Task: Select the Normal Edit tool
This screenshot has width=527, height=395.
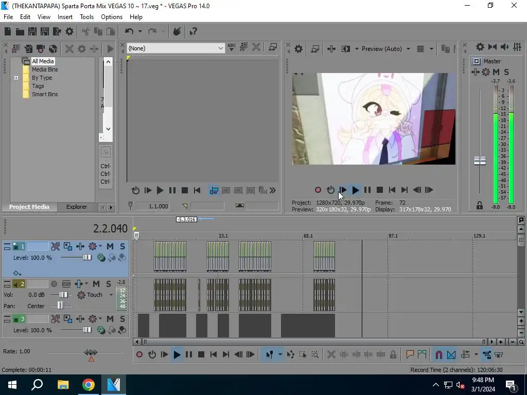Action: click(269, 355)
